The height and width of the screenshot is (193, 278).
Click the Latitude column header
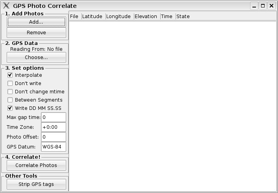[x=93, y=17]
